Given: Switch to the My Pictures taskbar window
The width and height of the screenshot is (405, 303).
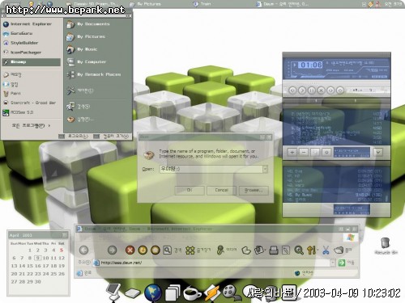Looking at the screenshot, I should coord(145,4).
